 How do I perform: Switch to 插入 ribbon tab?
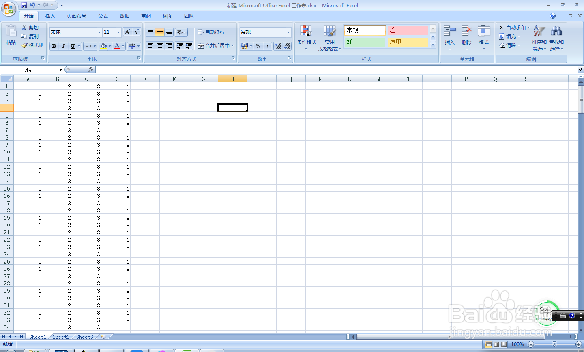click(x=50, y=16)
